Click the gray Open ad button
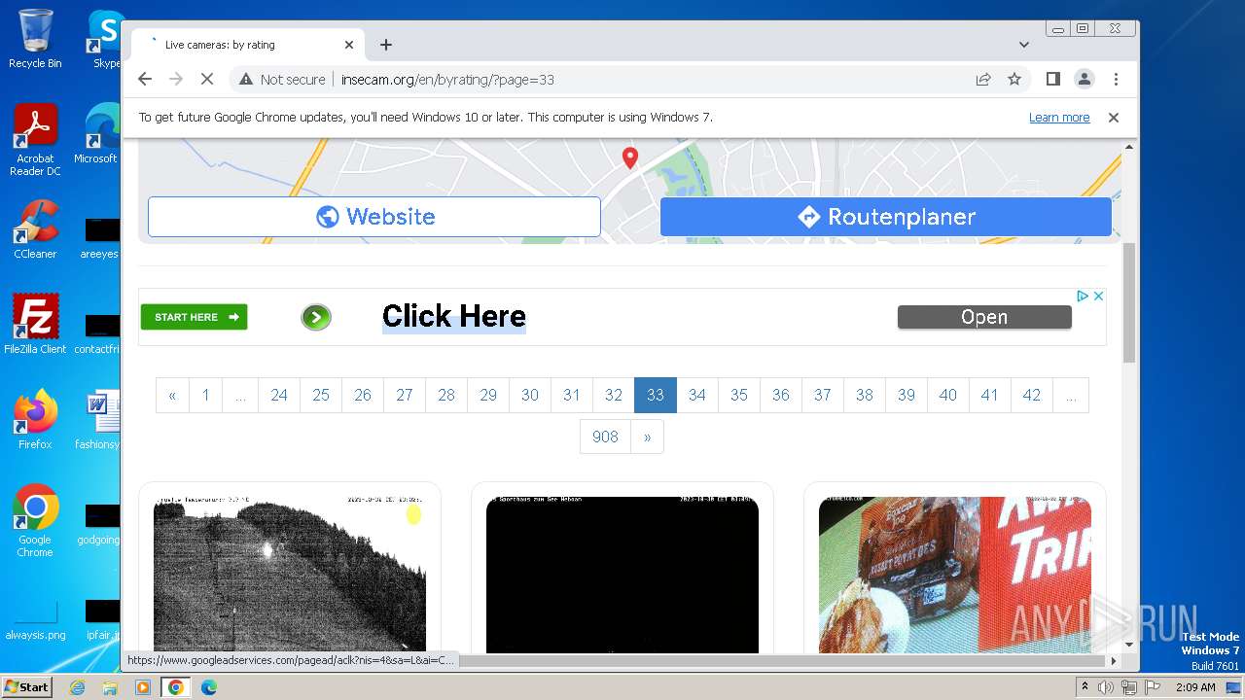The image size is (1245, 700). (984, 317)
